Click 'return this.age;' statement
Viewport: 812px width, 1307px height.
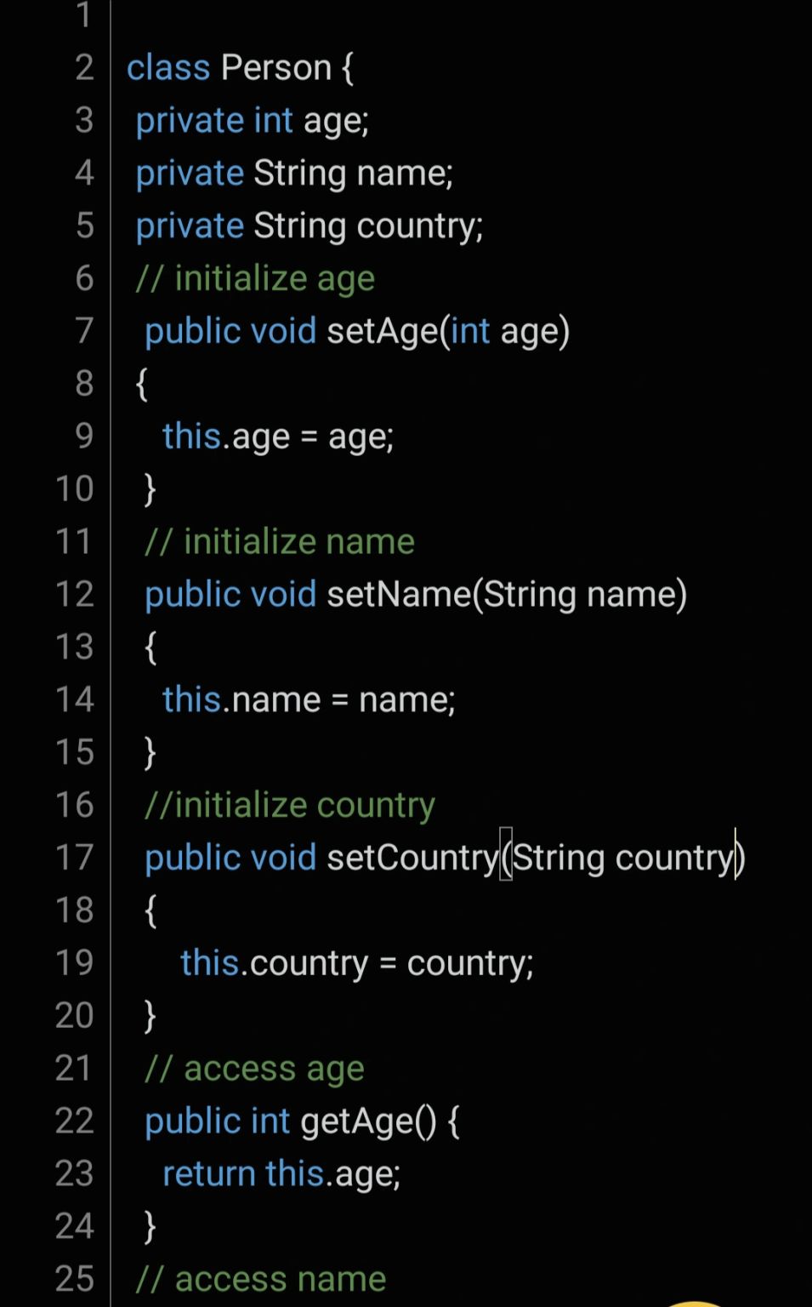pyautogui.click(x=281, y=1174)
